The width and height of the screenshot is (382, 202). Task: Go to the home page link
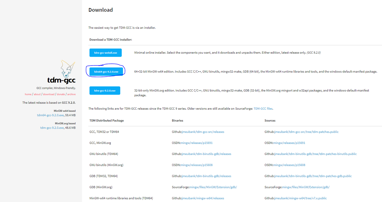28,94
